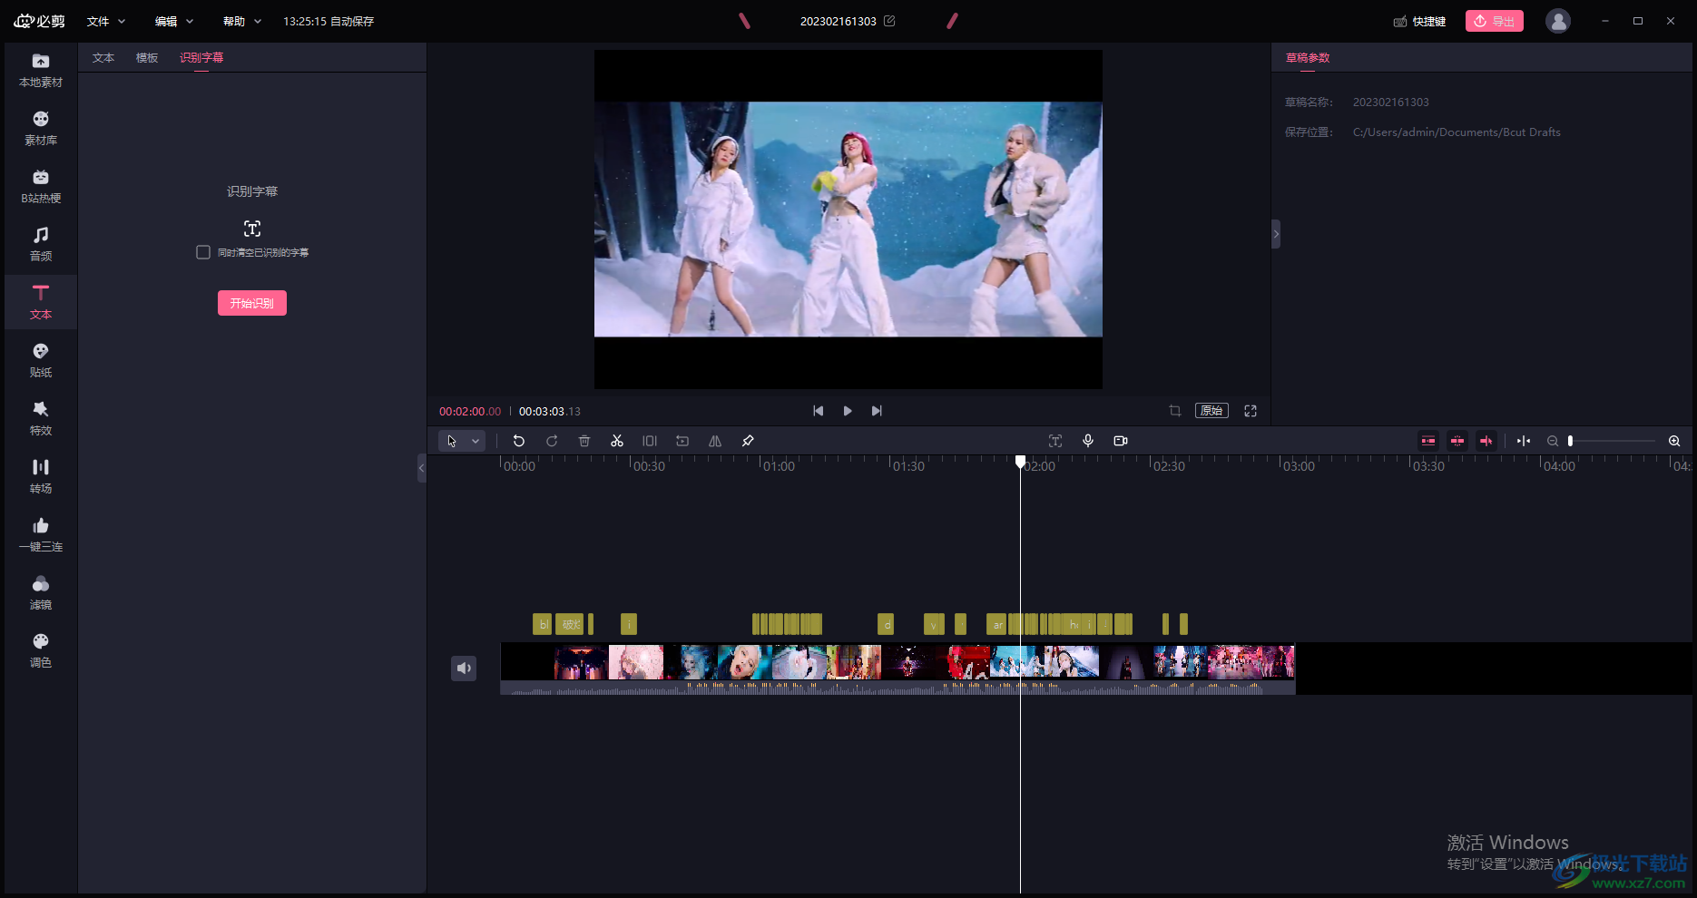The width and height of the screenshot is (1697, 898).
Task: Open the 滤镜 filters panel
Action: pos(41,593)
